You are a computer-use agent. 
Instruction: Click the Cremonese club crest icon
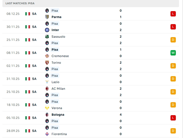(47, 56)
